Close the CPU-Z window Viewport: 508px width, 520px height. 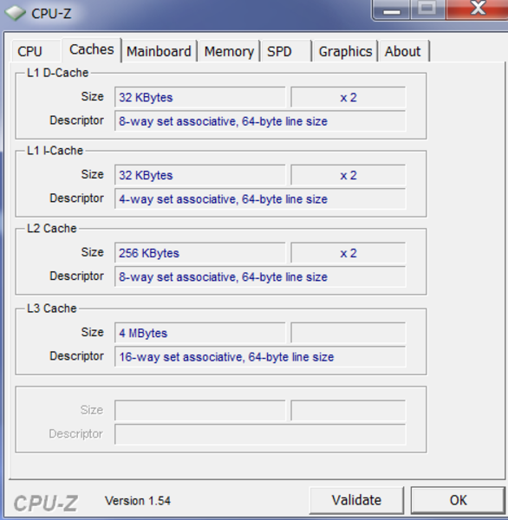tap(478, 10)
